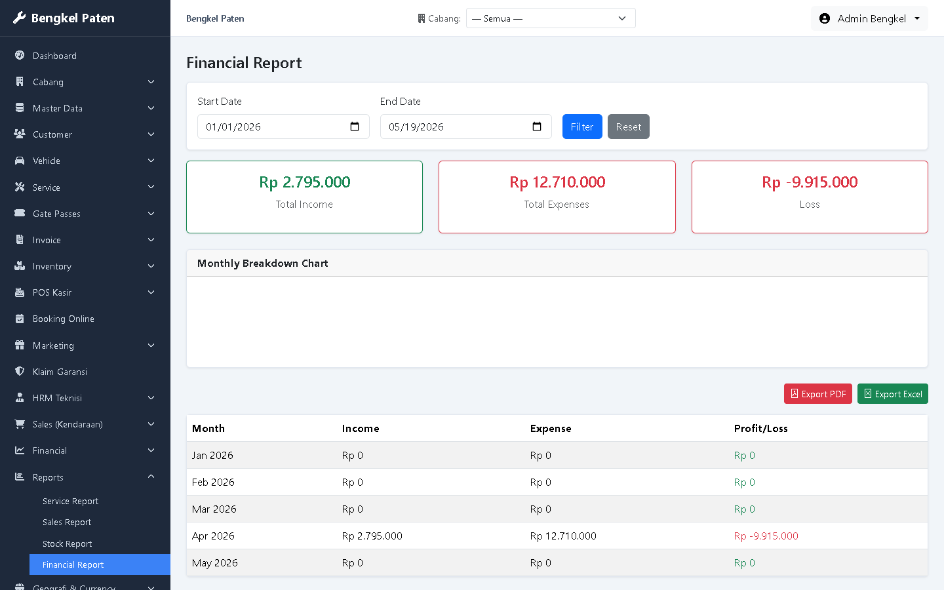The width and height of the screenshot is (944, 590).
Task: Click the Export Excel button
Action: (893, 393)
